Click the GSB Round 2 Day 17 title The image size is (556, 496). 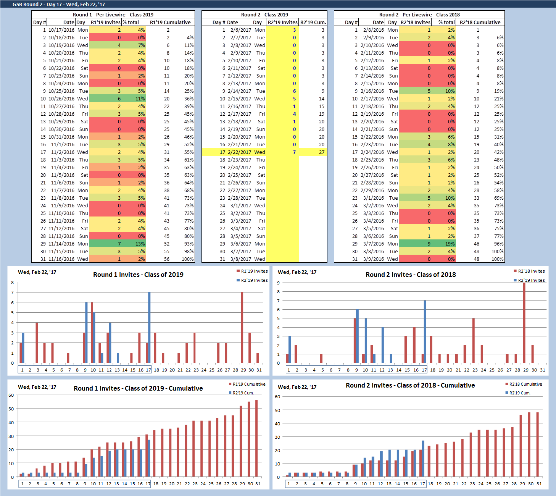[59, 4]
